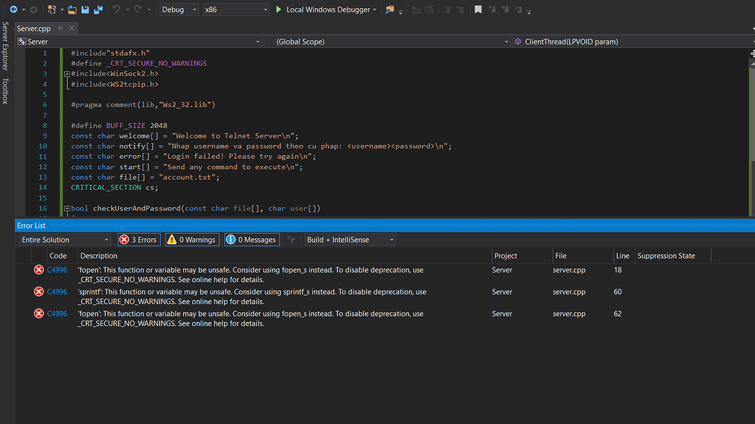This screenshot has width=755, height=424.
Task: Open the Entire Solution scope dropdown
Action: (64, 239)
